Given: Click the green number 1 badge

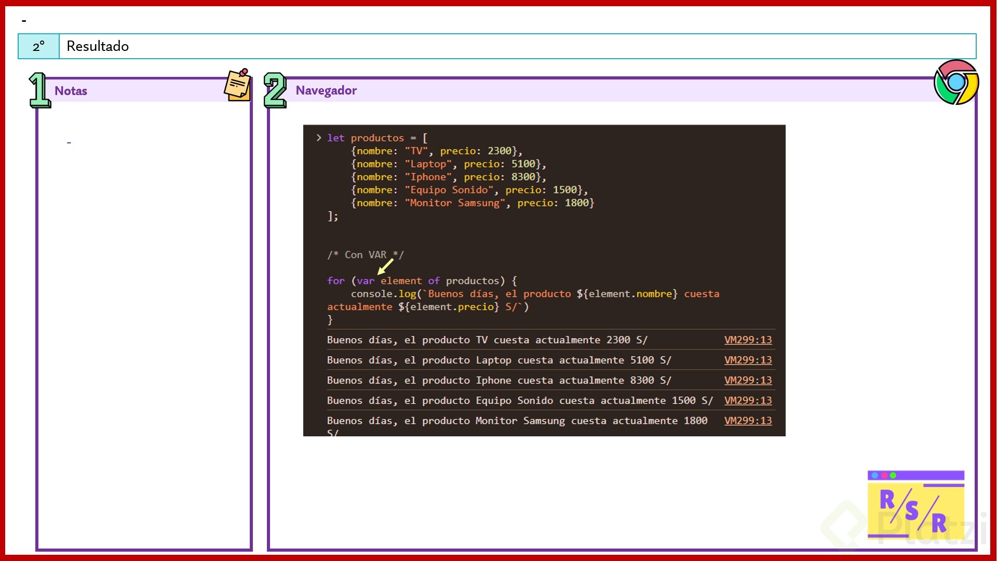Looking at the screenshot, I should point(39,90).
